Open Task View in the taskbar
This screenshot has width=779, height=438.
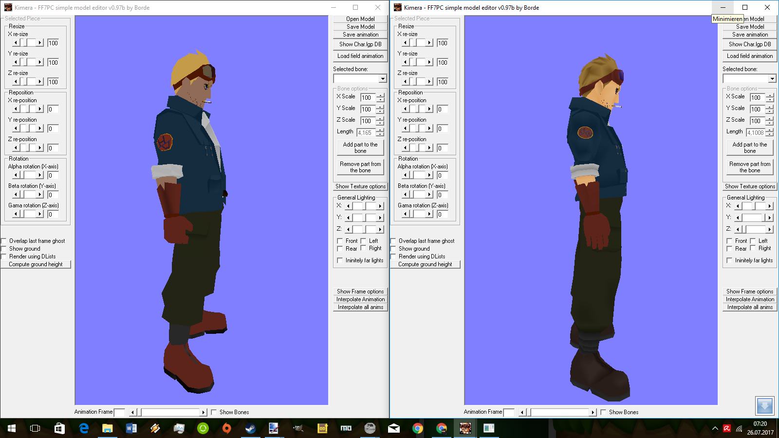point(35,428)
